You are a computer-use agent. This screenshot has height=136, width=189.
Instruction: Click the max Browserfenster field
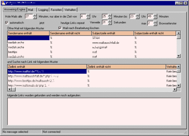pos(150,23)
